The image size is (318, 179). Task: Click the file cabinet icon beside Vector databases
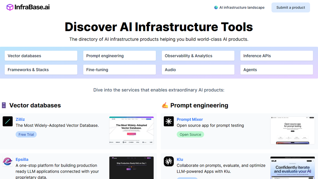(x=4, y=105)
